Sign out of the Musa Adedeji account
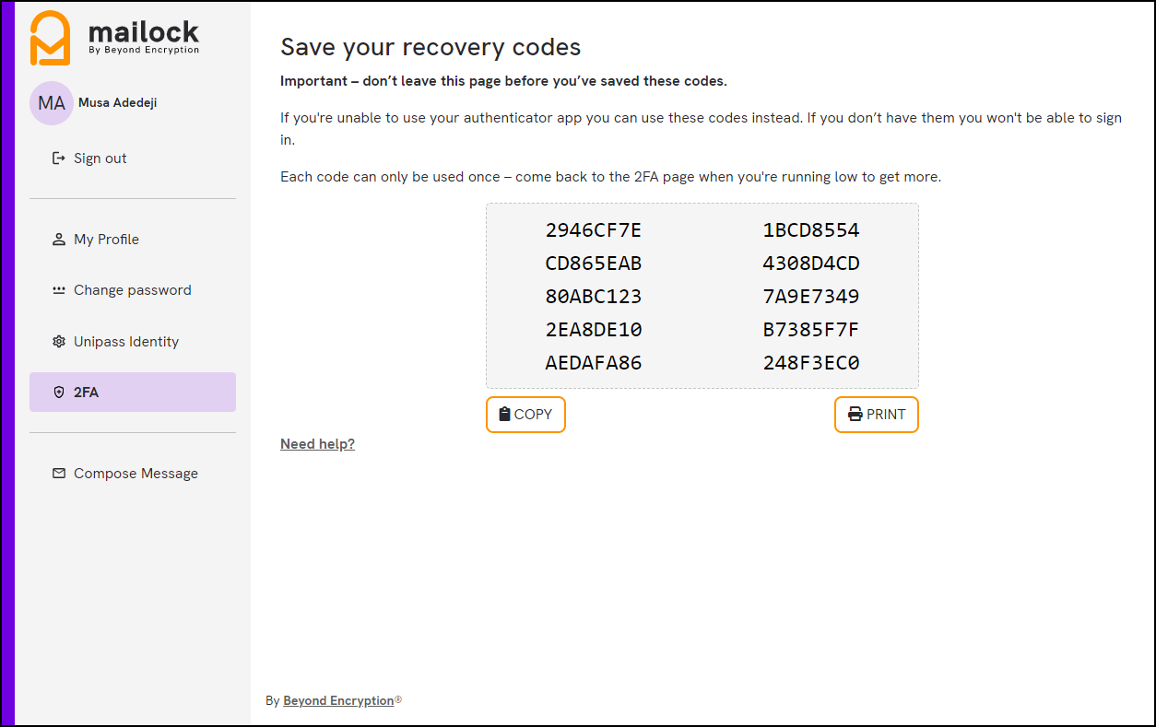The width and height of the screenshot is (1156, 727). pos(100,158)
